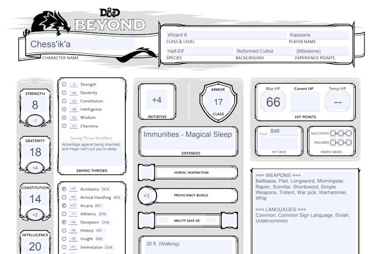Click the Experience Points field (Milestone)

point(322,51)
